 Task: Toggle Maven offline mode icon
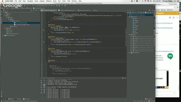143,12
